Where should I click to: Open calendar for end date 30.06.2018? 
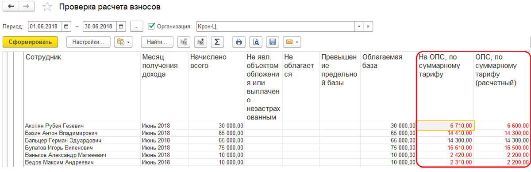121,26
